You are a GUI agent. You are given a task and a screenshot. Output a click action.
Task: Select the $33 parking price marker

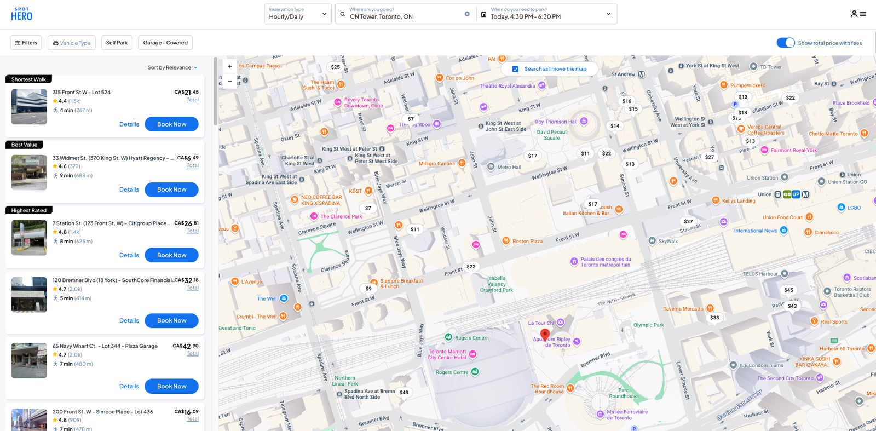[714, 318]
